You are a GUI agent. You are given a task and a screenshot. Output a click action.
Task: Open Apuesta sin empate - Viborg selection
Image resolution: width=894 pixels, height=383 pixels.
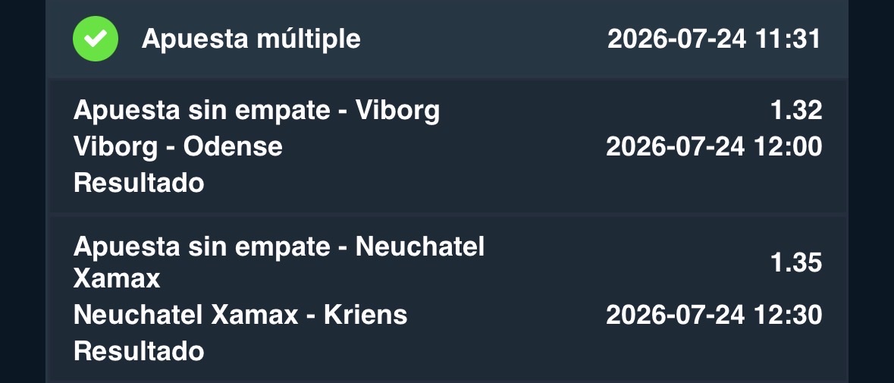[x=256, y=110]
